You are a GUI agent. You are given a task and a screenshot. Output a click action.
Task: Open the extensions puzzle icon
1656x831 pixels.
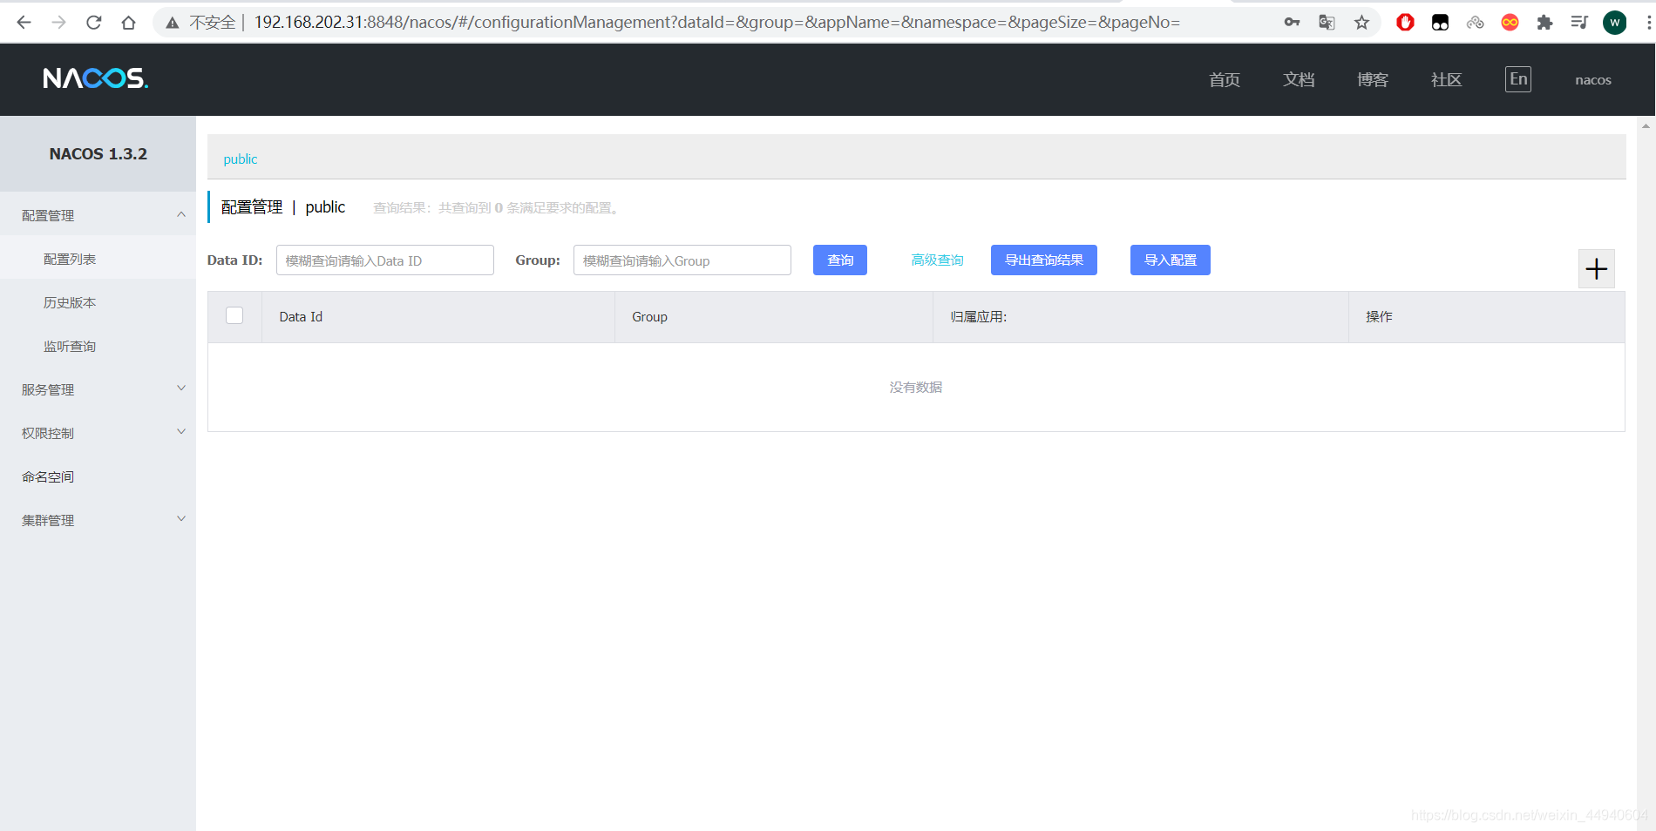1544,23
